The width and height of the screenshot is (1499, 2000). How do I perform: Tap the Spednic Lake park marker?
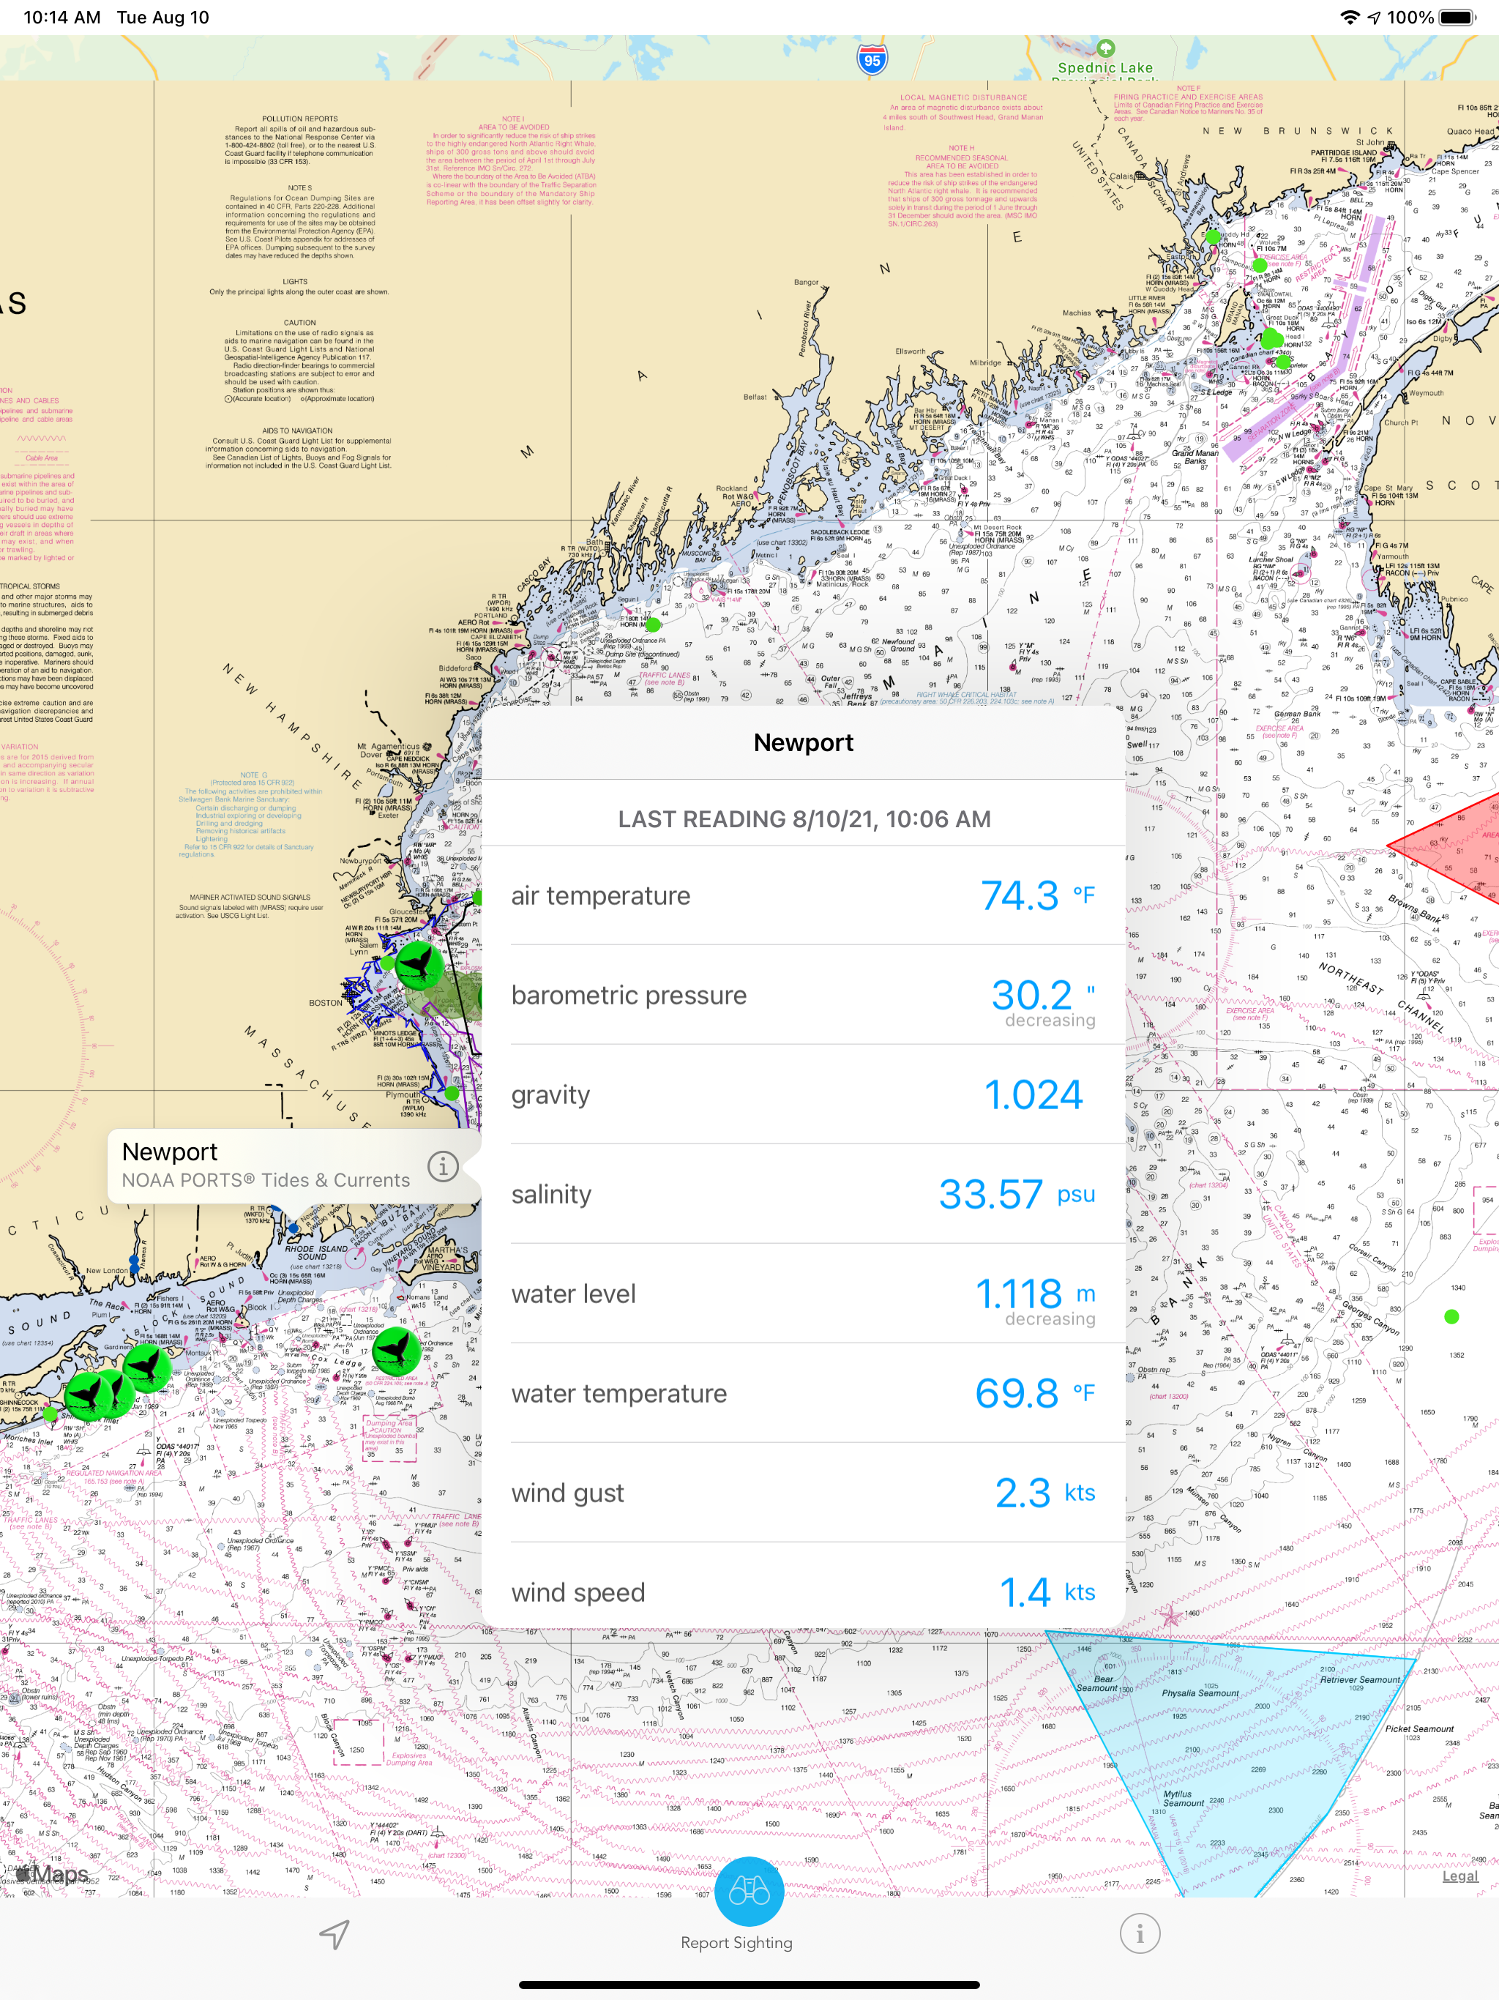[1106, 48]
